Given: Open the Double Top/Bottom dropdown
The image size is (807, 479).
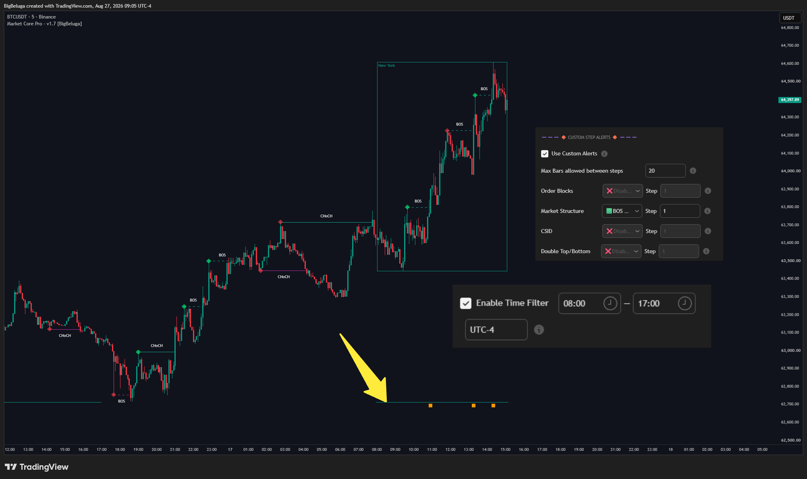Looking at the screenshot, I should click(x=621, y=251).
